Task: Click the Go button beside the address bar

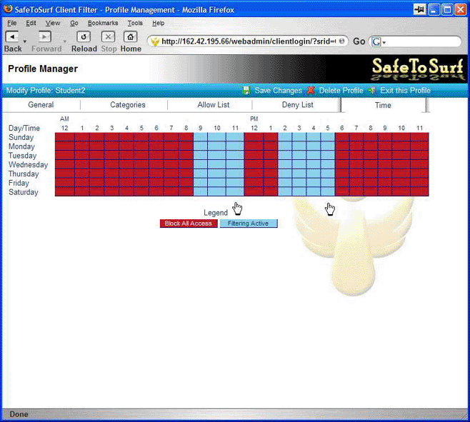Action: 359,41
